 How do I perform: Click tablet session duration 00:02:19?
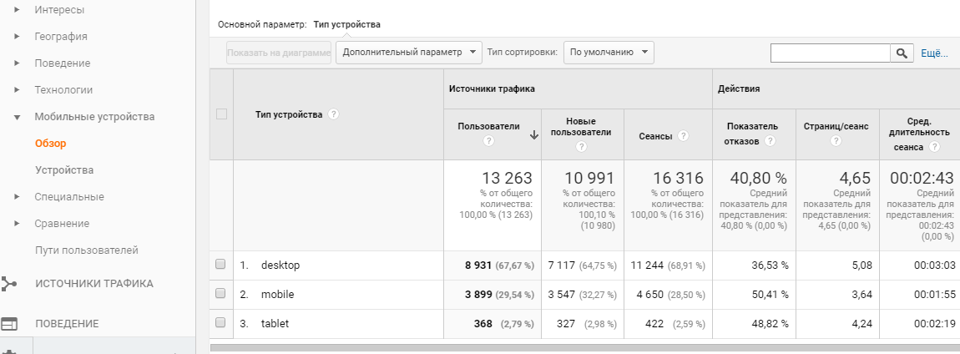pyautogui.click(x=934, y=323)
